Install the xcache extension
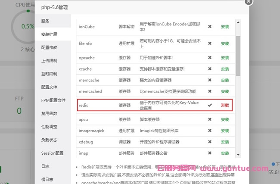Image resolution: width=280 pixels, height=184 pixels. pyautogui.click(x=225, y=69)
